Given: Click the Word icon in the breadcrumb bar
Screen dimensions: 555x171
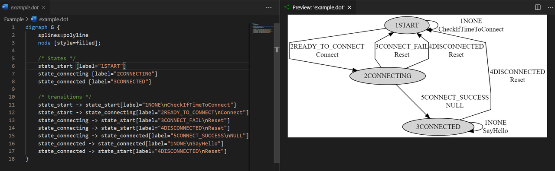Looking at the screenshot, I should tap(34, 19).
